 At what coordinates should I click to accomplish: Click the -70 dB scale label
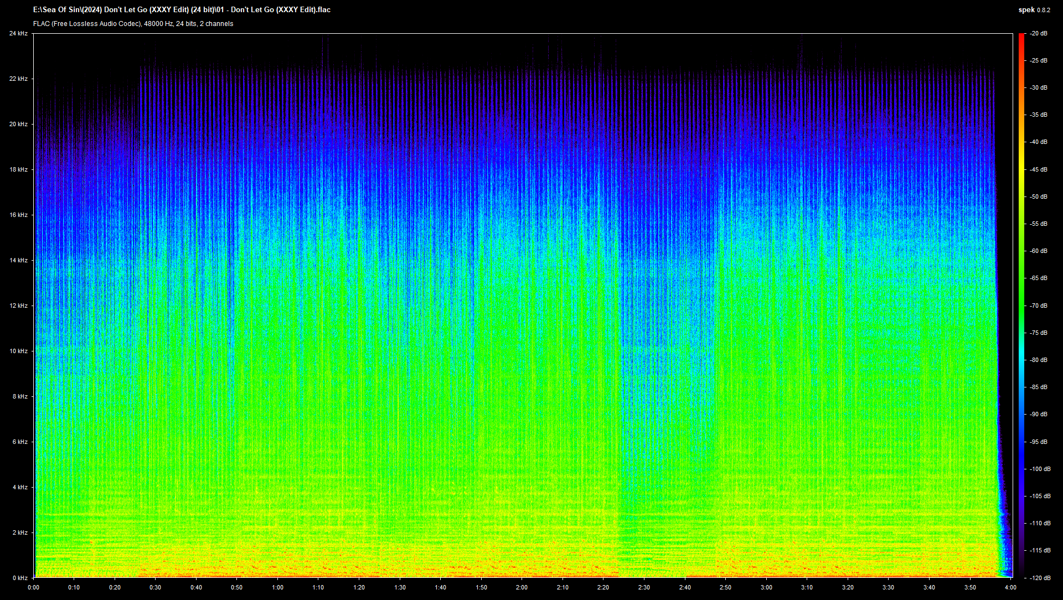[1039, 306]
